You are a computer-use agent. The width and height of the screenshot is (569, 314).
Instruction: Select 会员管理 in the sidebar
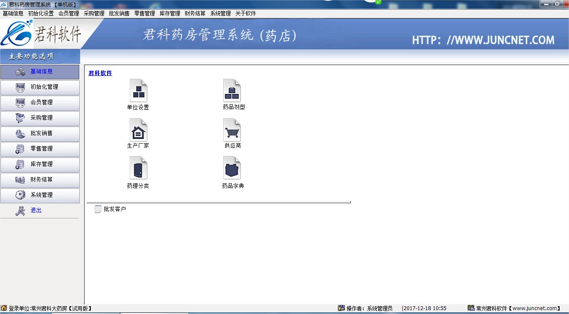(x=40, y=103)
